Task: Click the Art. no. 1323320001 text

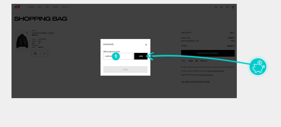Action: [x=39, y=39]
